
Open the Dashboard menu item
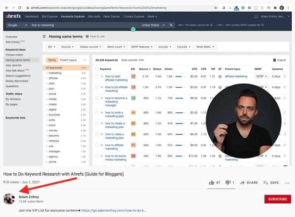pyautogui.click(x=31, y=17)
